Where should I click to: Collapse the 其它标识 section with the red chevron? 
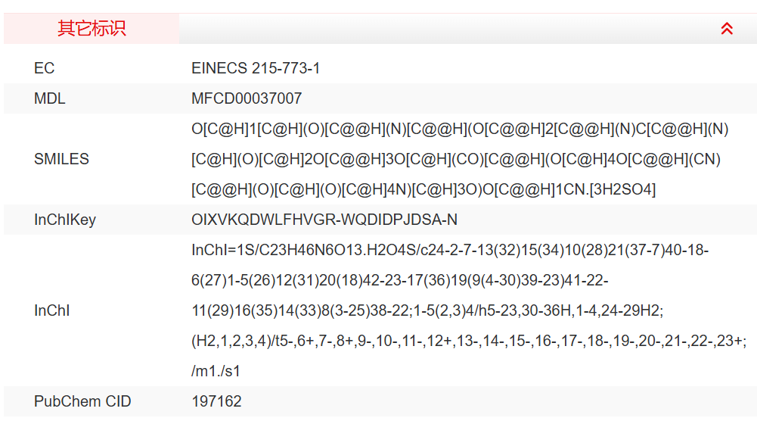(727, 29)
